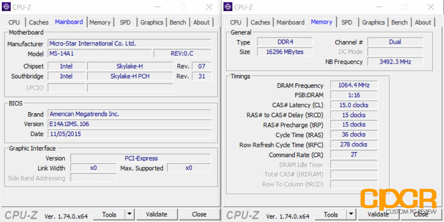Switch to the CPU tab in the left window
The width and height of the screenshot is (444, 222).
tap(14, 22)
